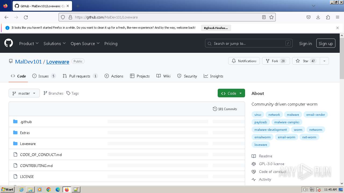Expand Product menu dropdown
The image size is (344, 193).
(x=29, y=43)
